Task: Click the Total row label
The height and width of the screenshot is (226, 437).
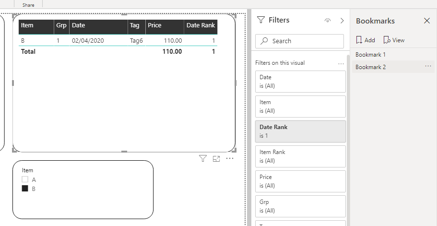Action: pos(28,51)
